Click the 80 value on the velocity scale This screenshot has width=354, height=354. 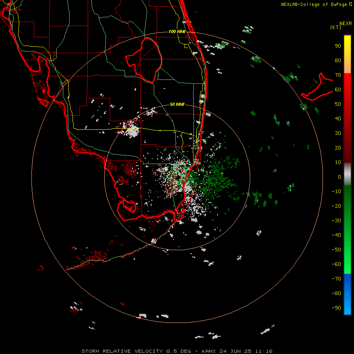[x=338, y=61]
